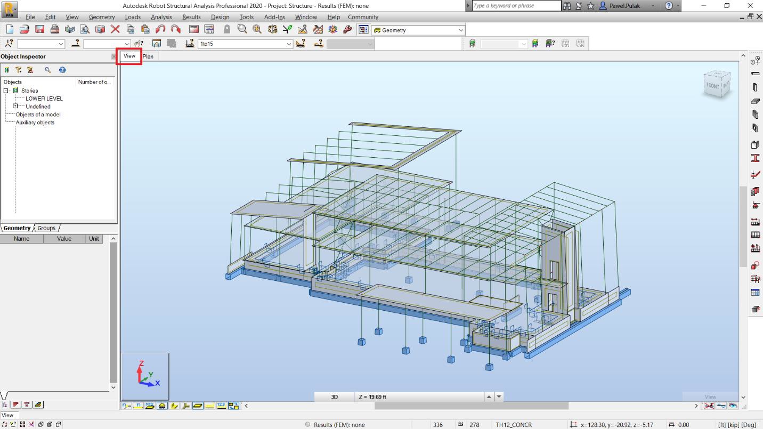
Task: Toggle the 123 load values display
Action: point(221,406)
